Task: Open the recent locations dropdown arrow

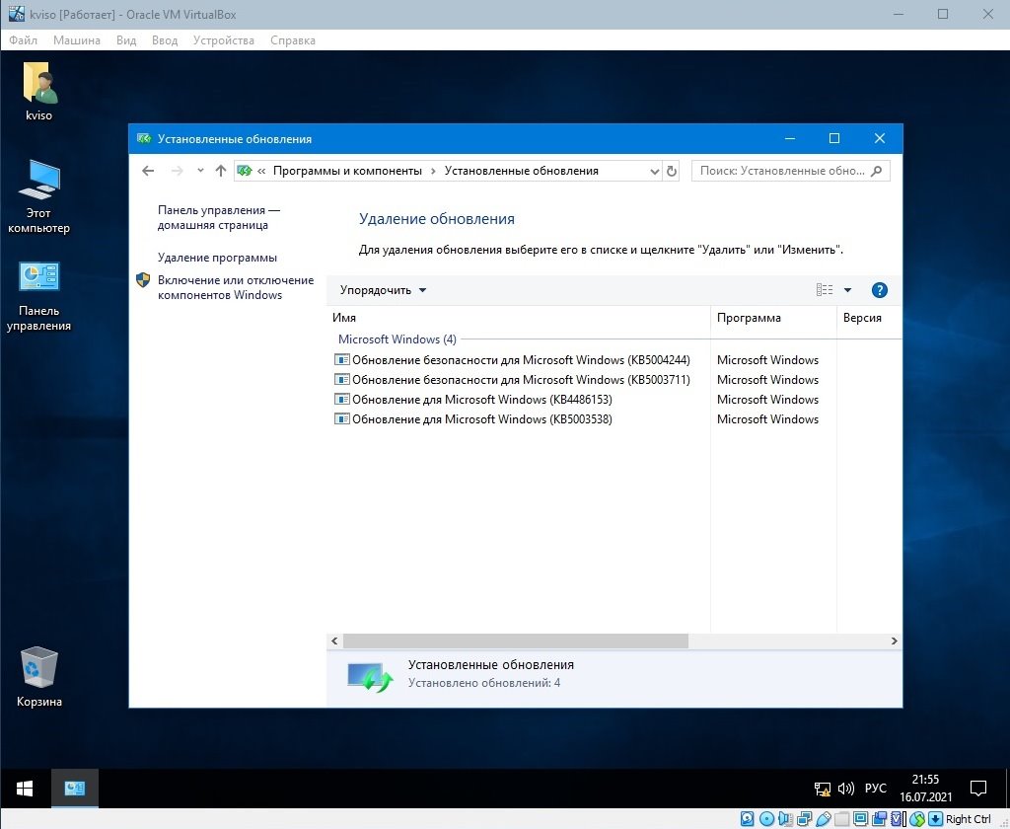Action: (x=200, y=171)
